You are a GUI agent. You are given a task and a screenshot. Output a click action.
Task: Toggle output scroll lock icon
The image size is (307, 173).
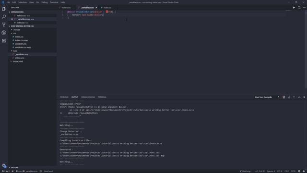click(289, 97)
